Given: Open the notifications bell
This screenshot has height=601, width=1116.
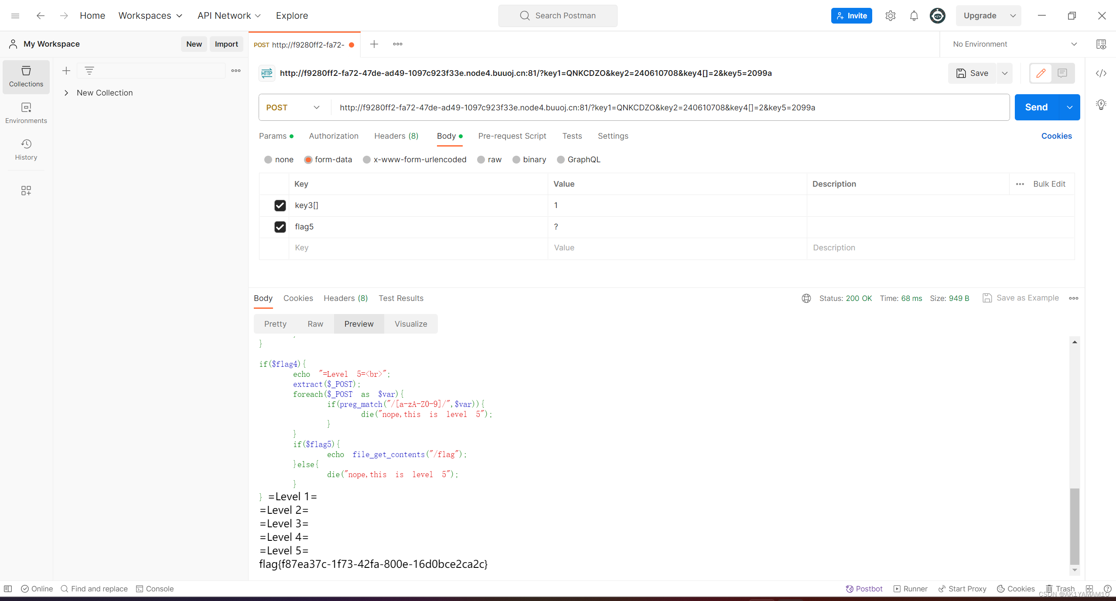Looking at the screenshot, I should 914,16.
